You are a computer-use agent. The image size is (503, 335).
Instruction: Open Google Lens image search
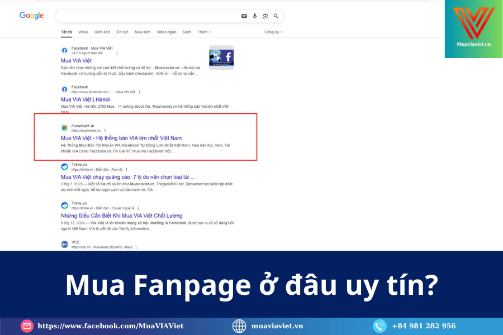click(265, 16)
